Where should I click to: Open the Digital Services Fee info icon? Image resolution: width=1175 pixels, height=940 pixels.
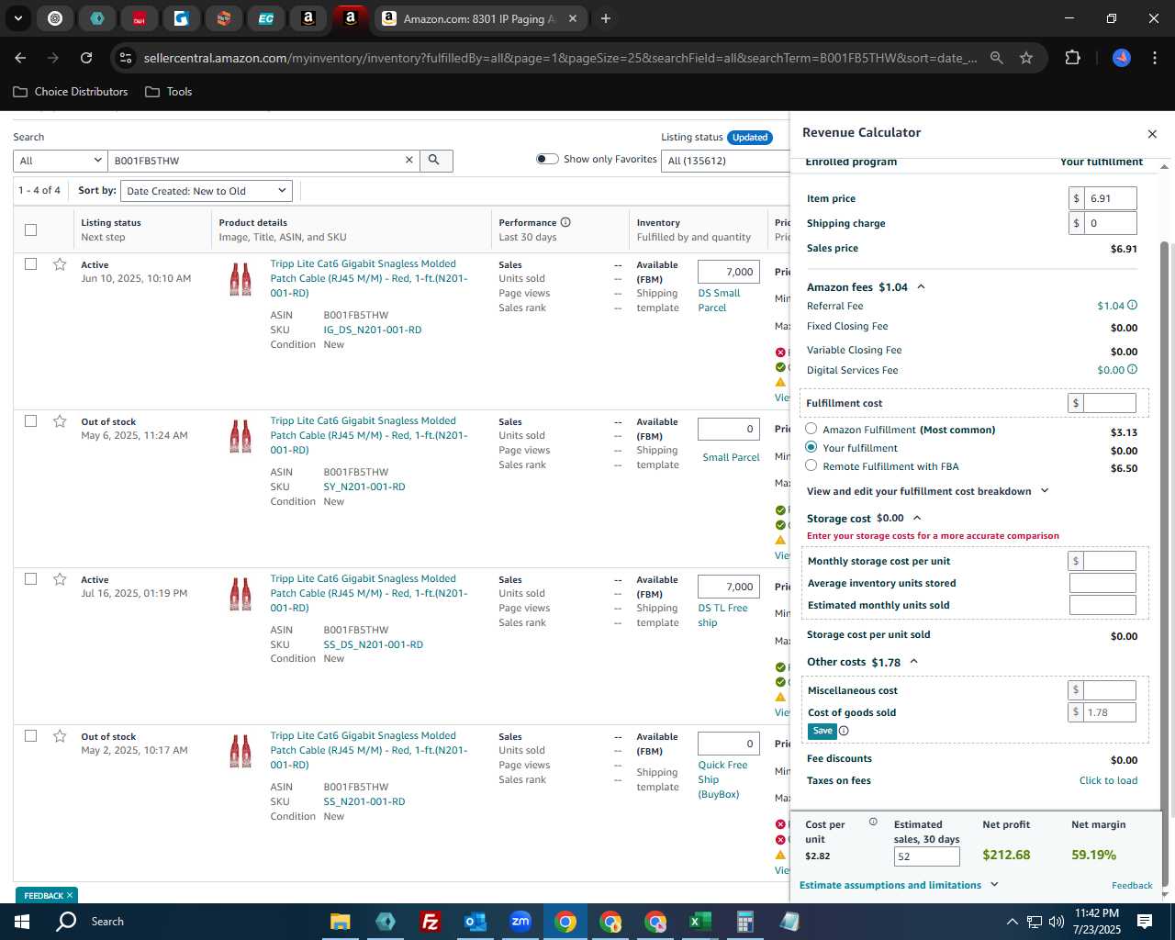1132,370
